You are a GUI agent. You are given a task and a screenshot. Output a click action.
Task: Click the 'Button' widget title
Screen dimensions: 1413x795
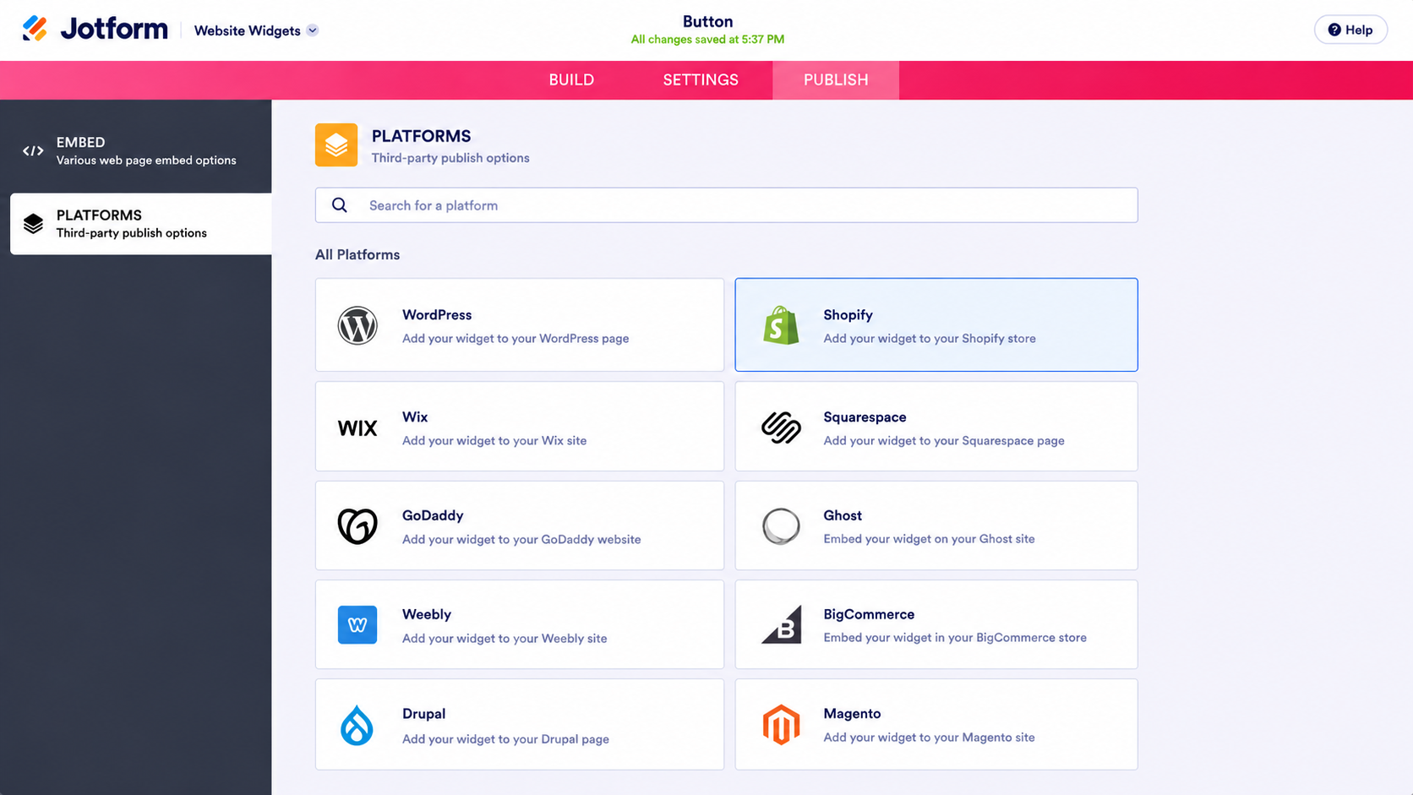[x=708, y=22]
